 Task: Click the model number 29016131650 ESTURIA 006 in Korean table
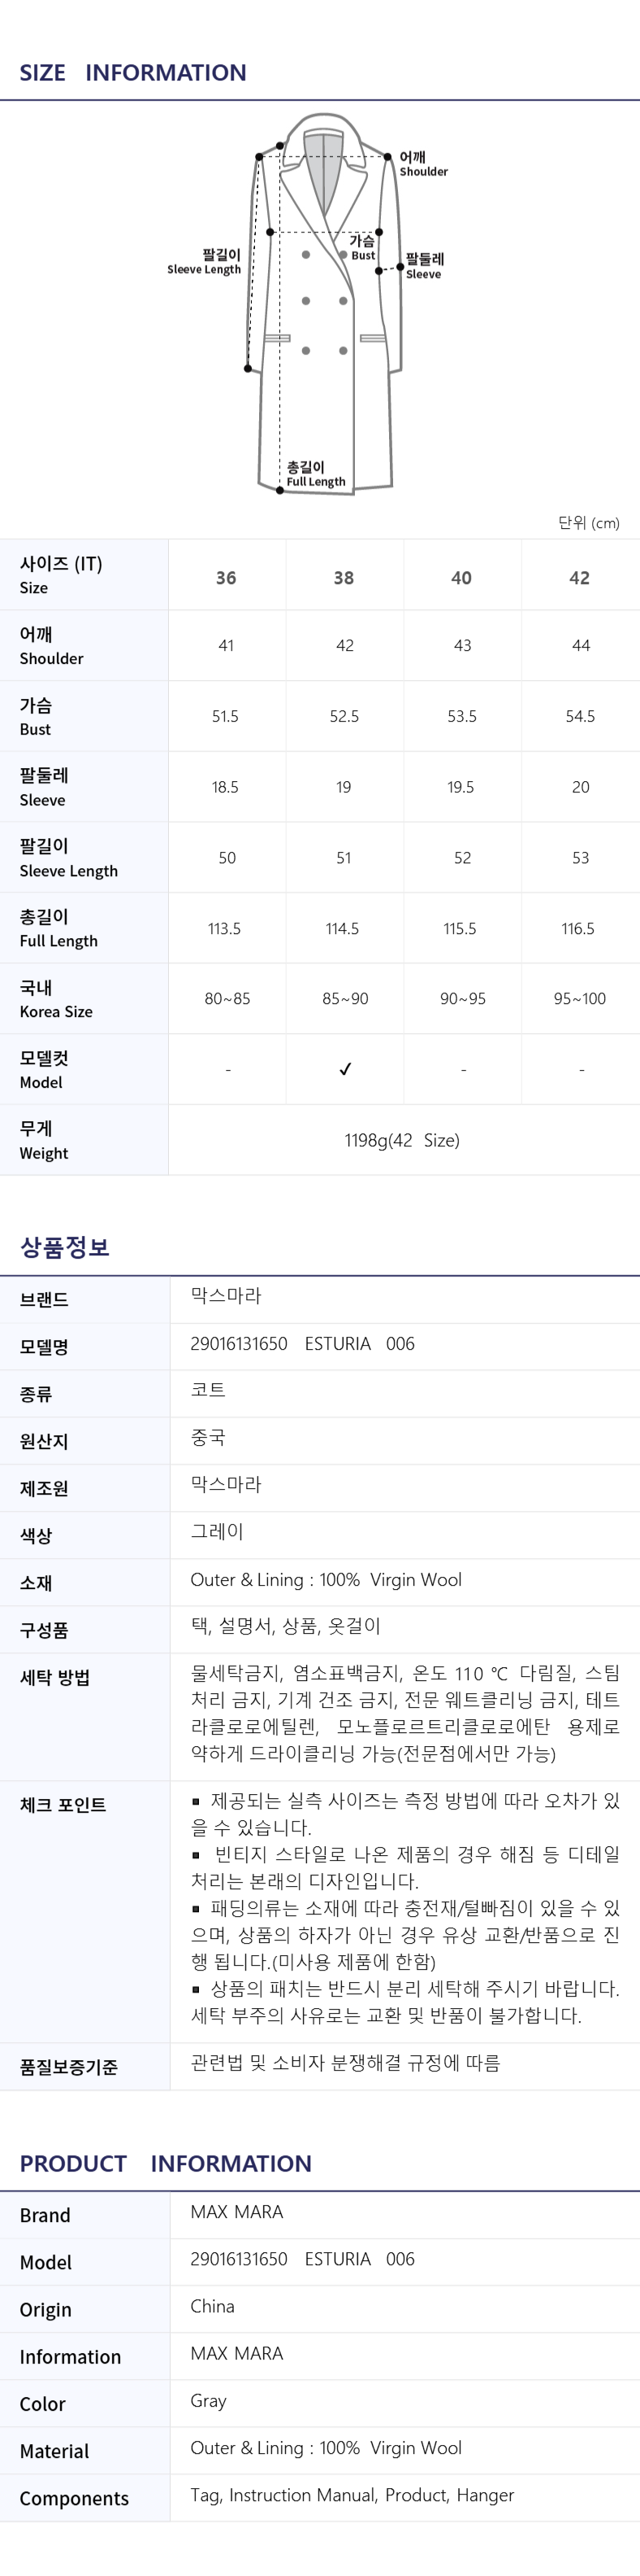pyautogui.click(x=302, y=1343)
